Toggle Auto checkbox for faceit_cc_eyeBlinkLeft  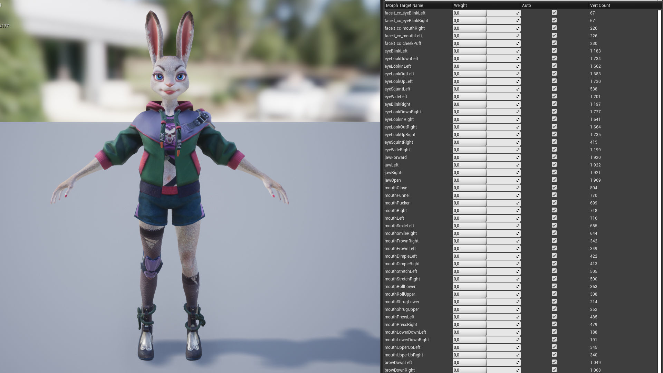(554, 13)
